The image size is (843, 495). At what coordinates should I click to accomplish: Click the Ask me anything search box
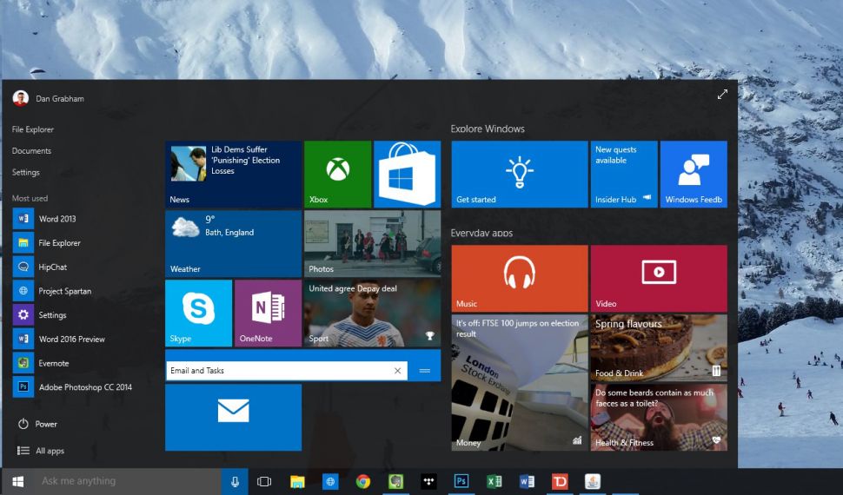[x=128, y=482]
